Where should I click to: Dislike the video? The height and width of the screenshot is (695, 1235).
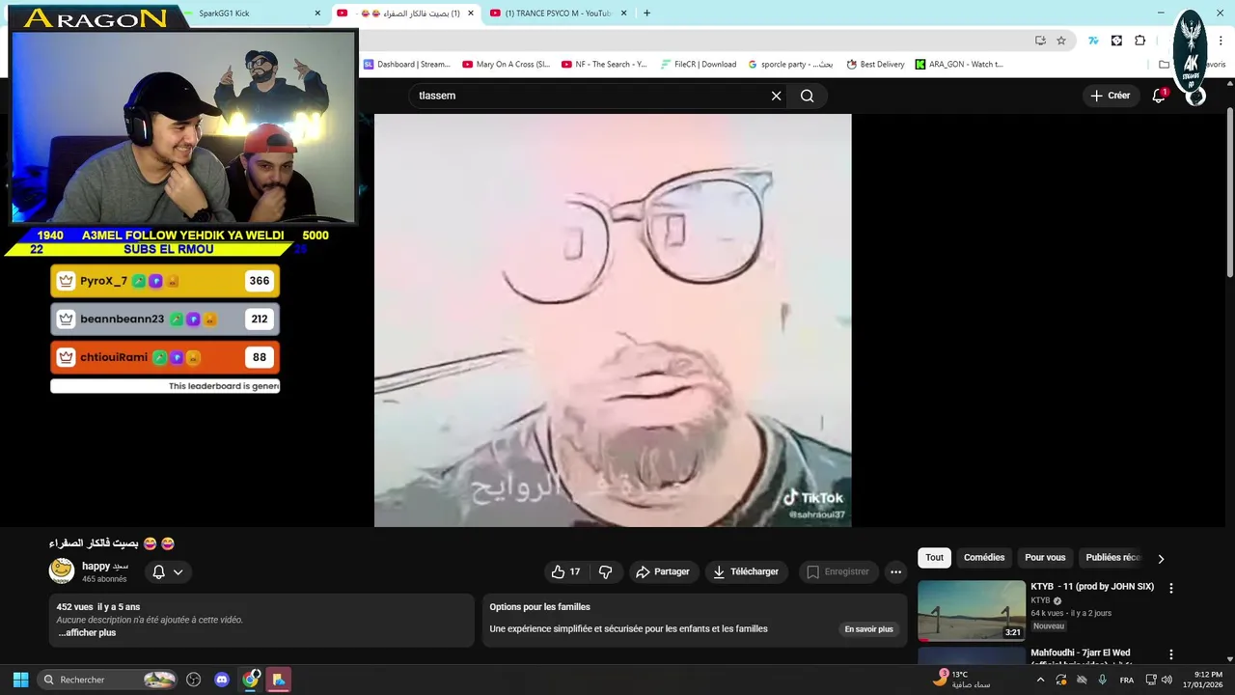coord(605,571)
